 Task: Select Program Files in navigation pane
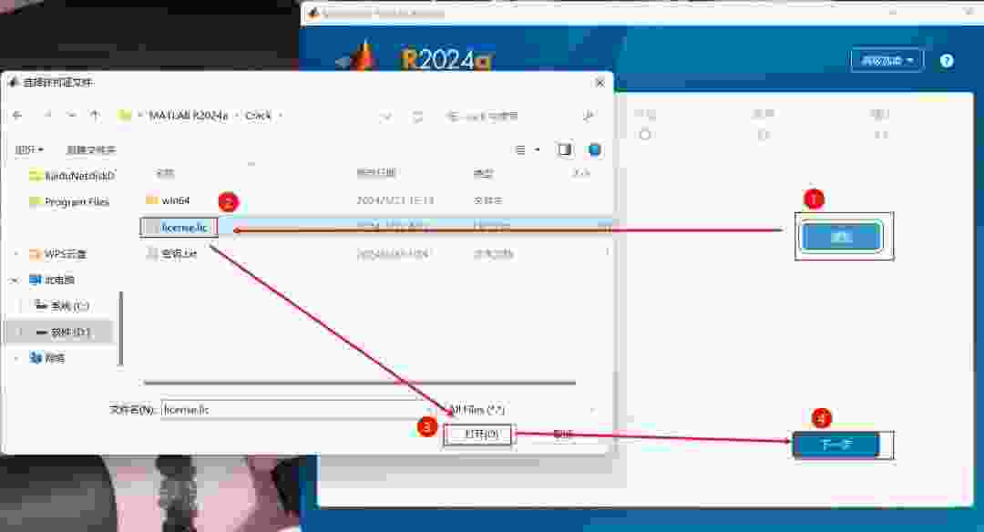click(x=69, y=201)
